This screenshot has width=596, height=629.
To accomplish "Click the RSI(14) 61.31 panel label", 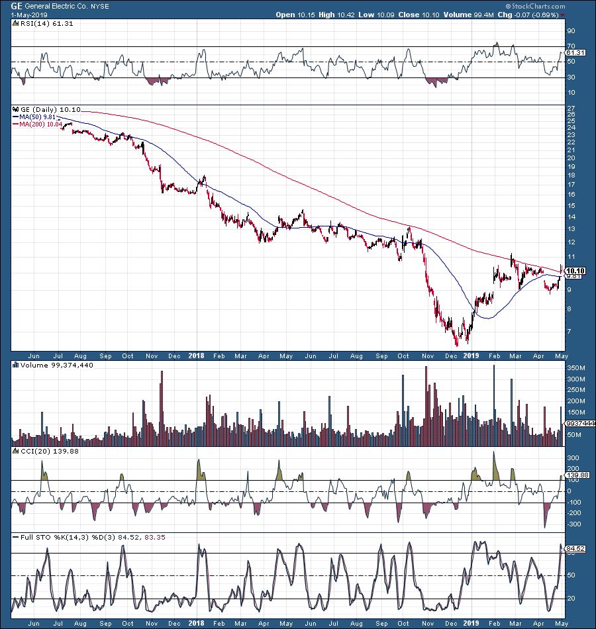I will (47, 24).
